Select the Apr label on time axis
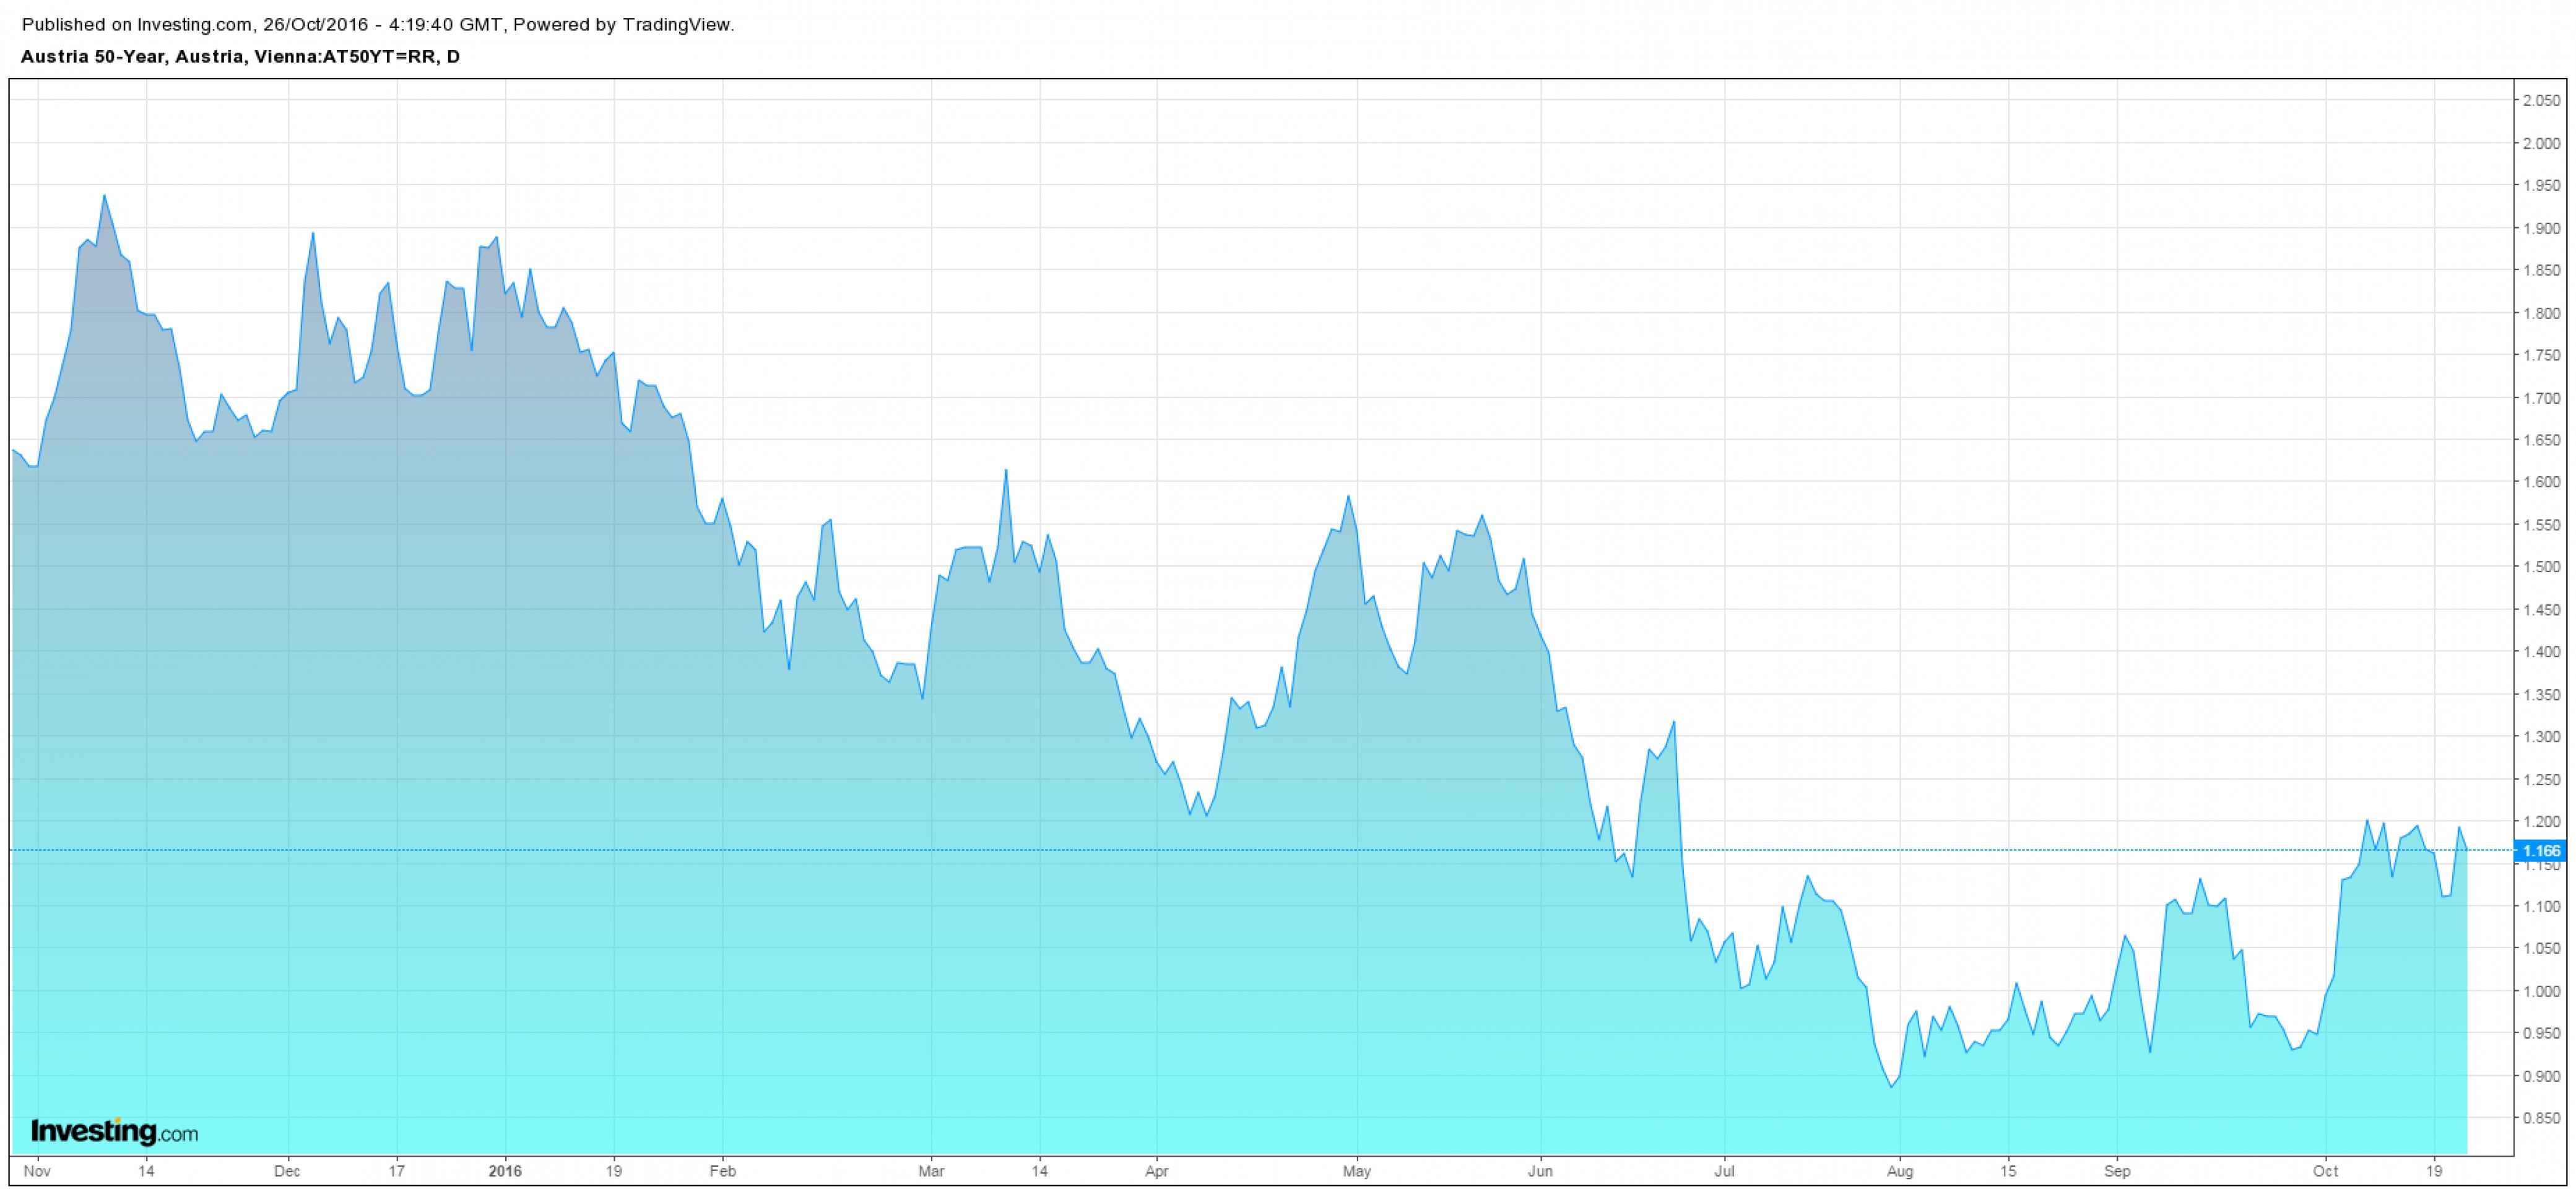 click(x=1156, y=1171)
